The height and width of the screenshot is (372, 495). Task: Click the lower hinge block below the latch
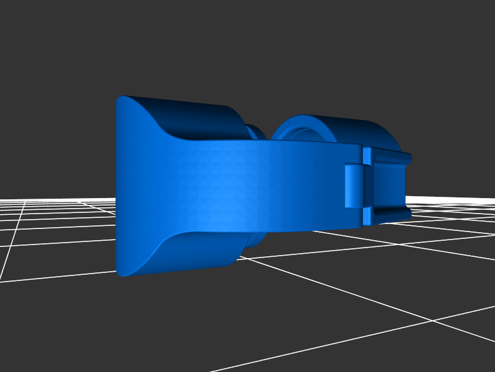[x=368, y=216]
